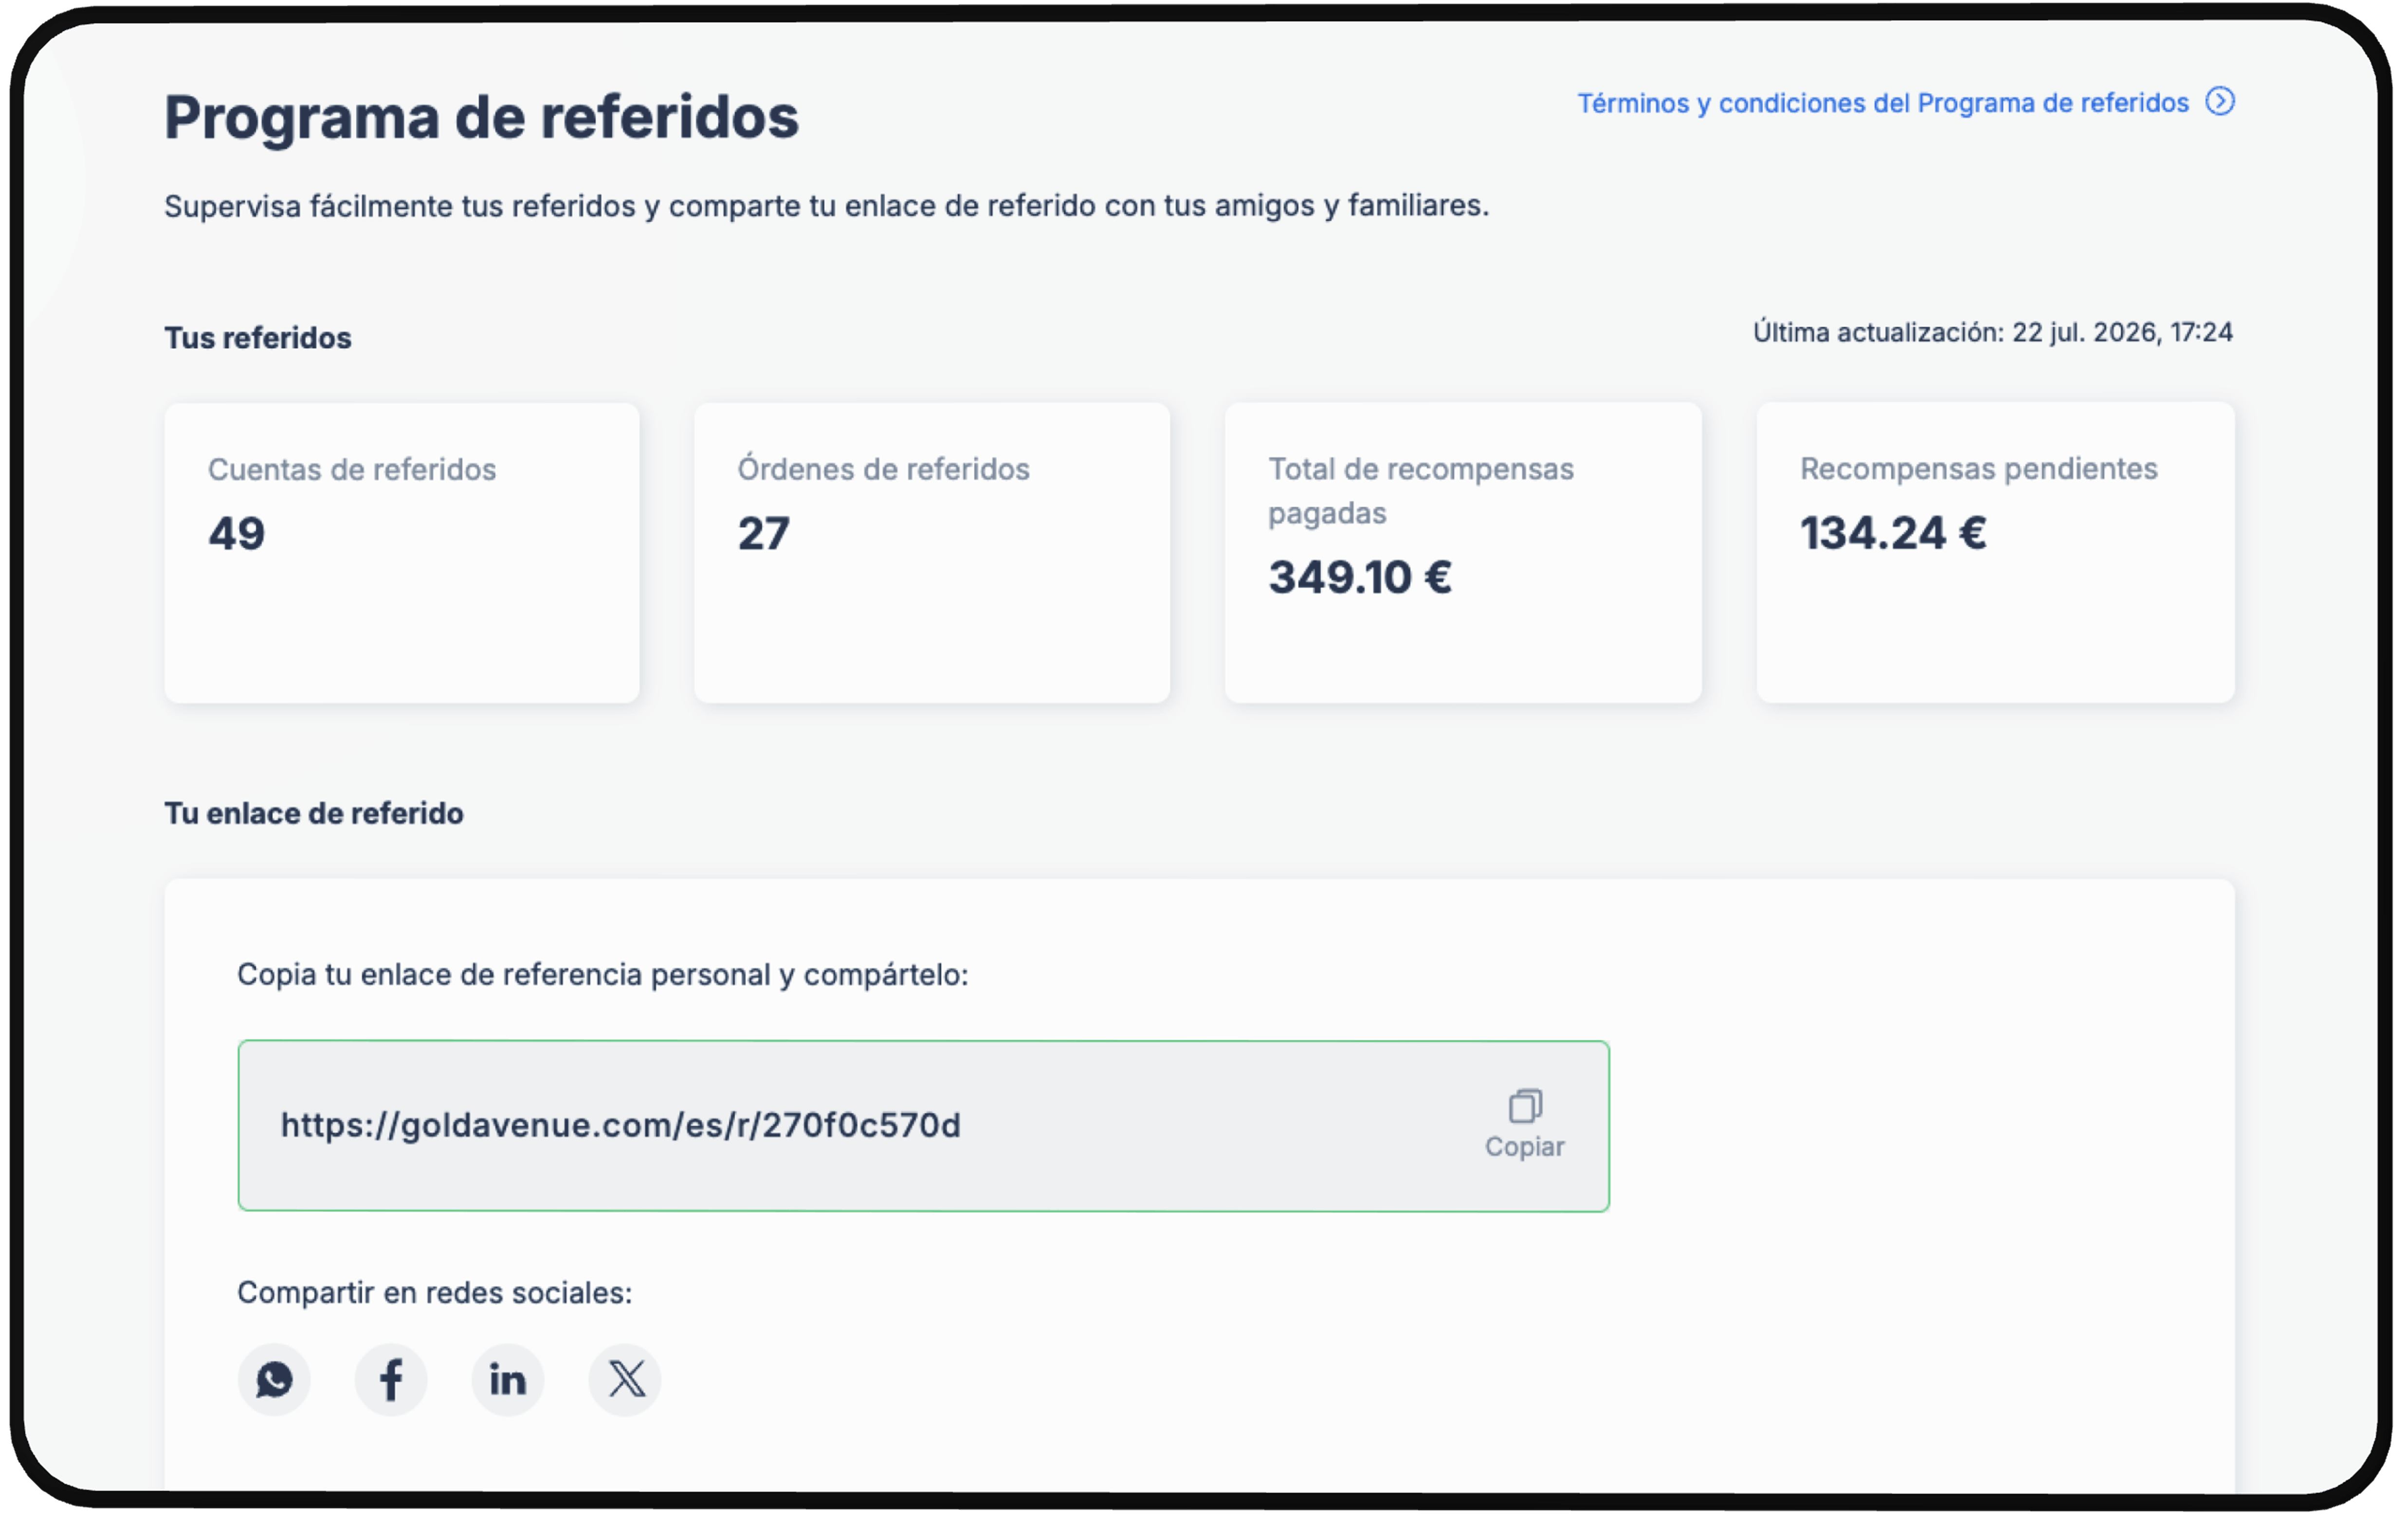Image resolution: width=2408 pixels, height=1519 pixels.
Task: Click the Recompensas pendientes card
Action: pos(1995,553)
